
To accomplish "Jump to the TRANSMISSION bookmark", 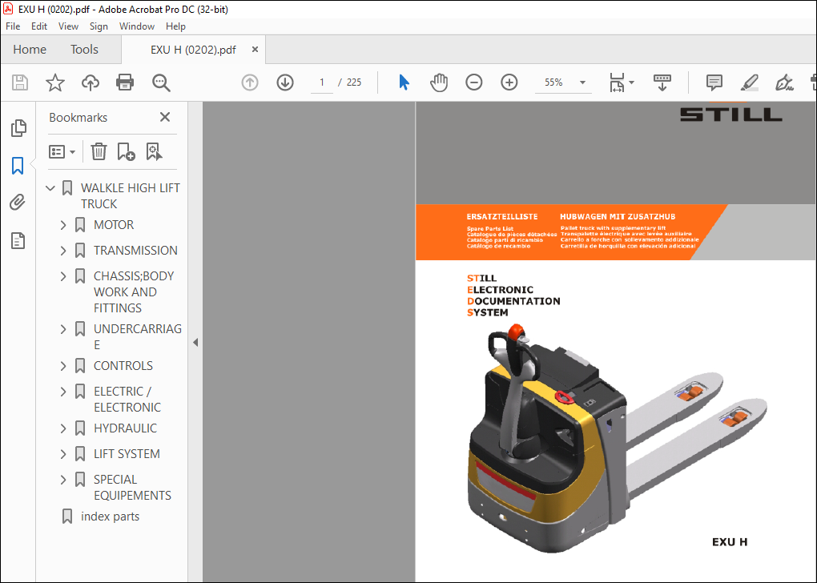I will [x=135, y=251].
